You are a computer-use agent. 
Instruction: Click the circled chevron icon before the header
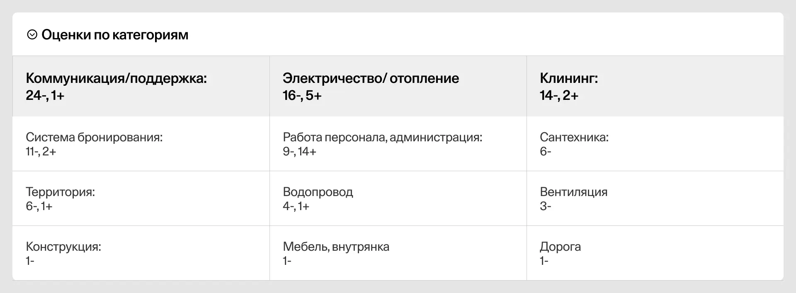pyautogui.click(x=32, y=34)
